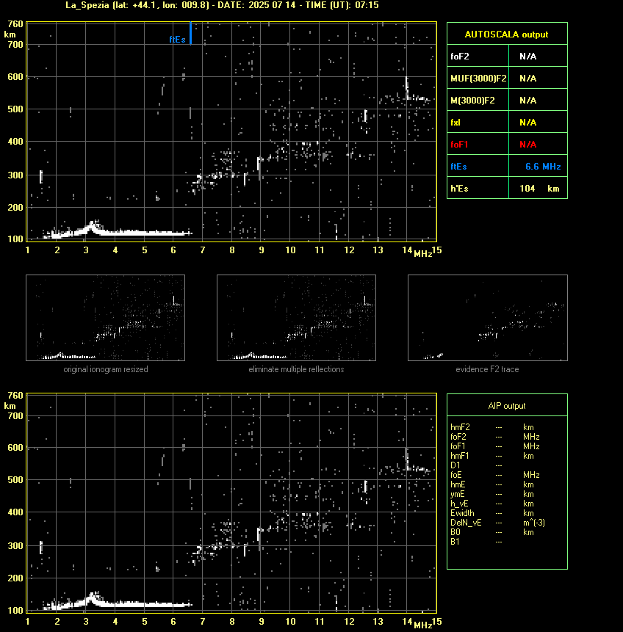Click the 'evidence F2 trace' thumbnail
The image size is (623, 632).
[x=487, y=318]
